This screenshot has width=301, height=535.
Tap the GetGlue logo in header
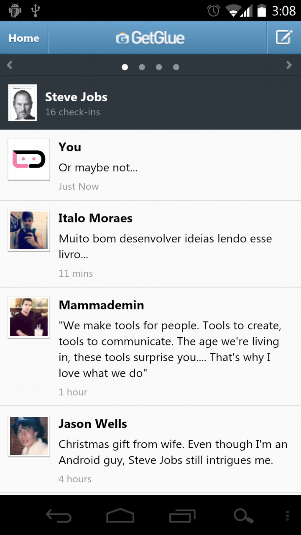coord(150,38)
